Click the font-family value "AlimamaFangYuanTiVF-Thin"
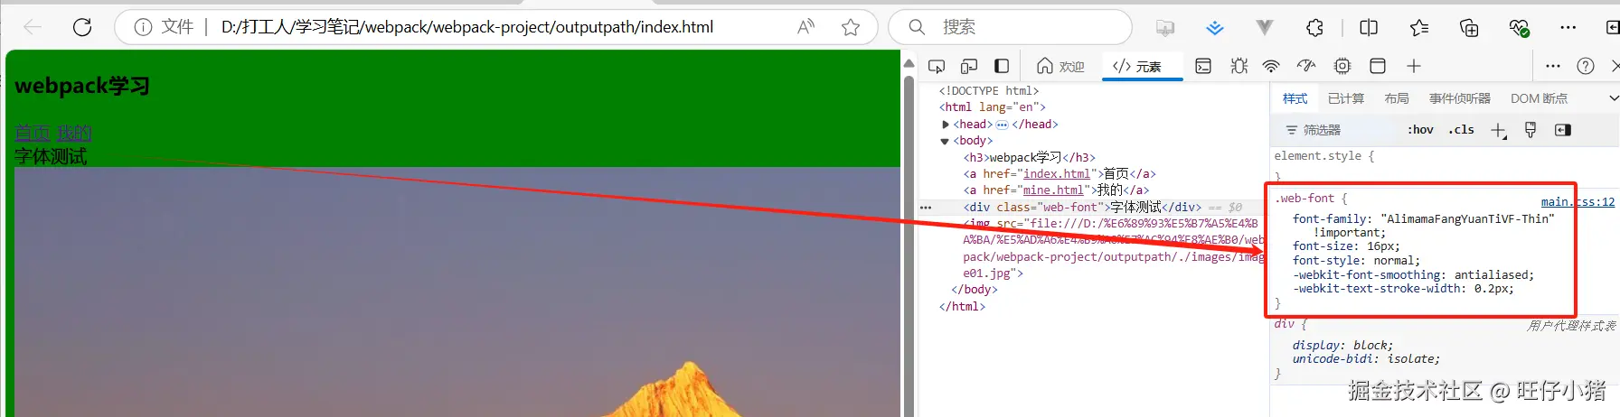The height and width of the screenshot is (417, 1620). tap(1467, 218)
